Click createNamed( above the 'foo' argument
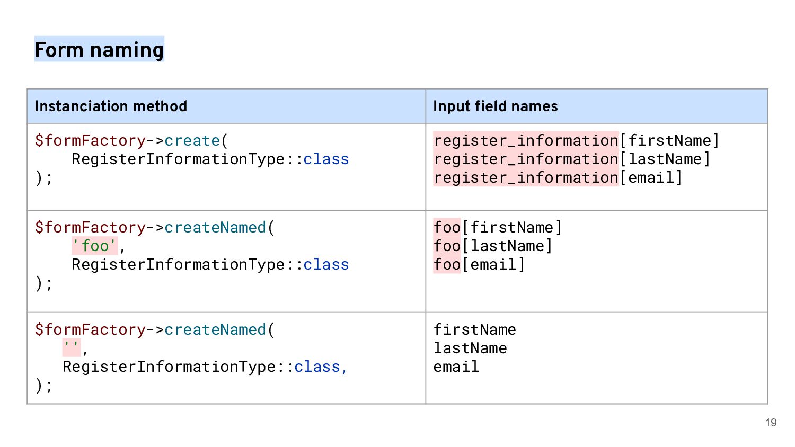 point(219,228)
